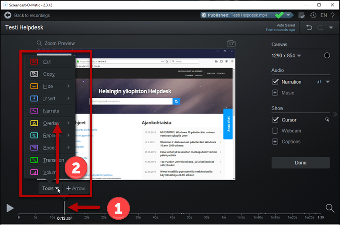Play the recording
Image resolution: width=340 pixels, height=225 pixels.
point(10,208)
